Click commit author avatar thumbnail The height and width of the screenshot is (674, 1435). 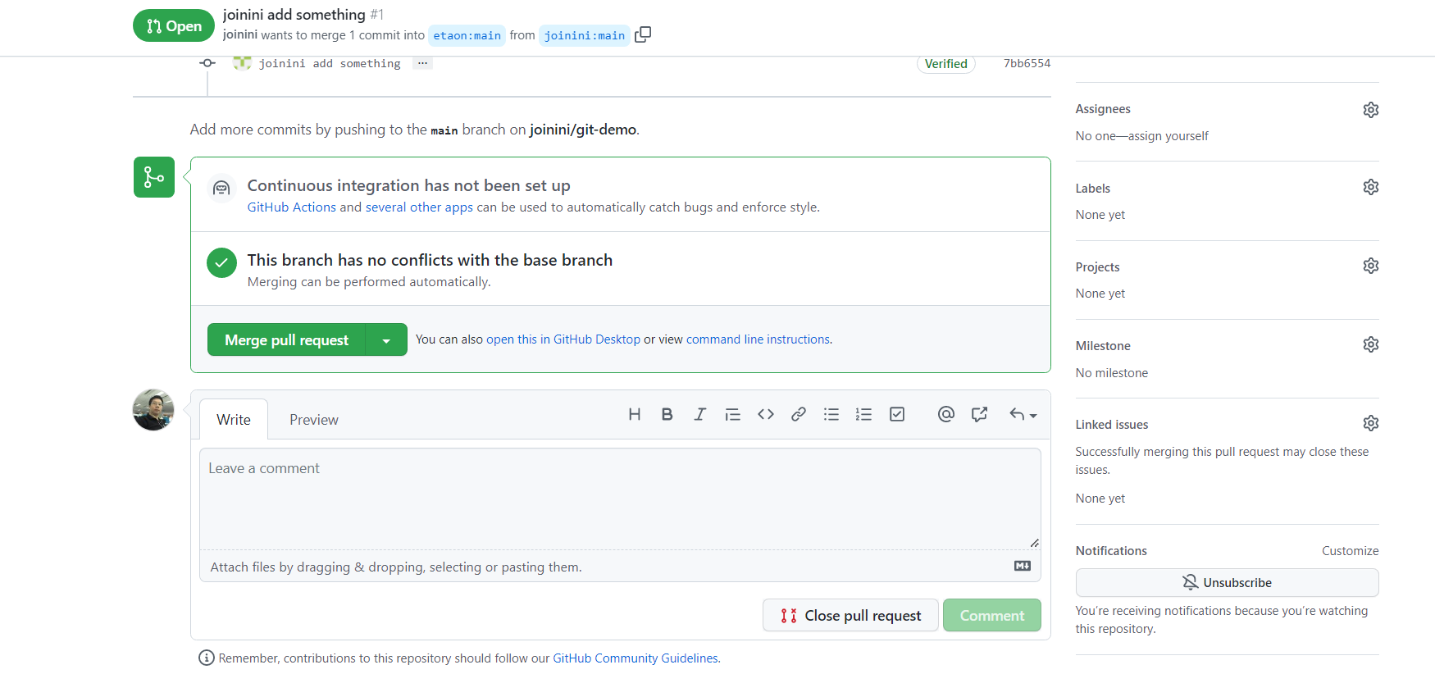tap(242, 62)
